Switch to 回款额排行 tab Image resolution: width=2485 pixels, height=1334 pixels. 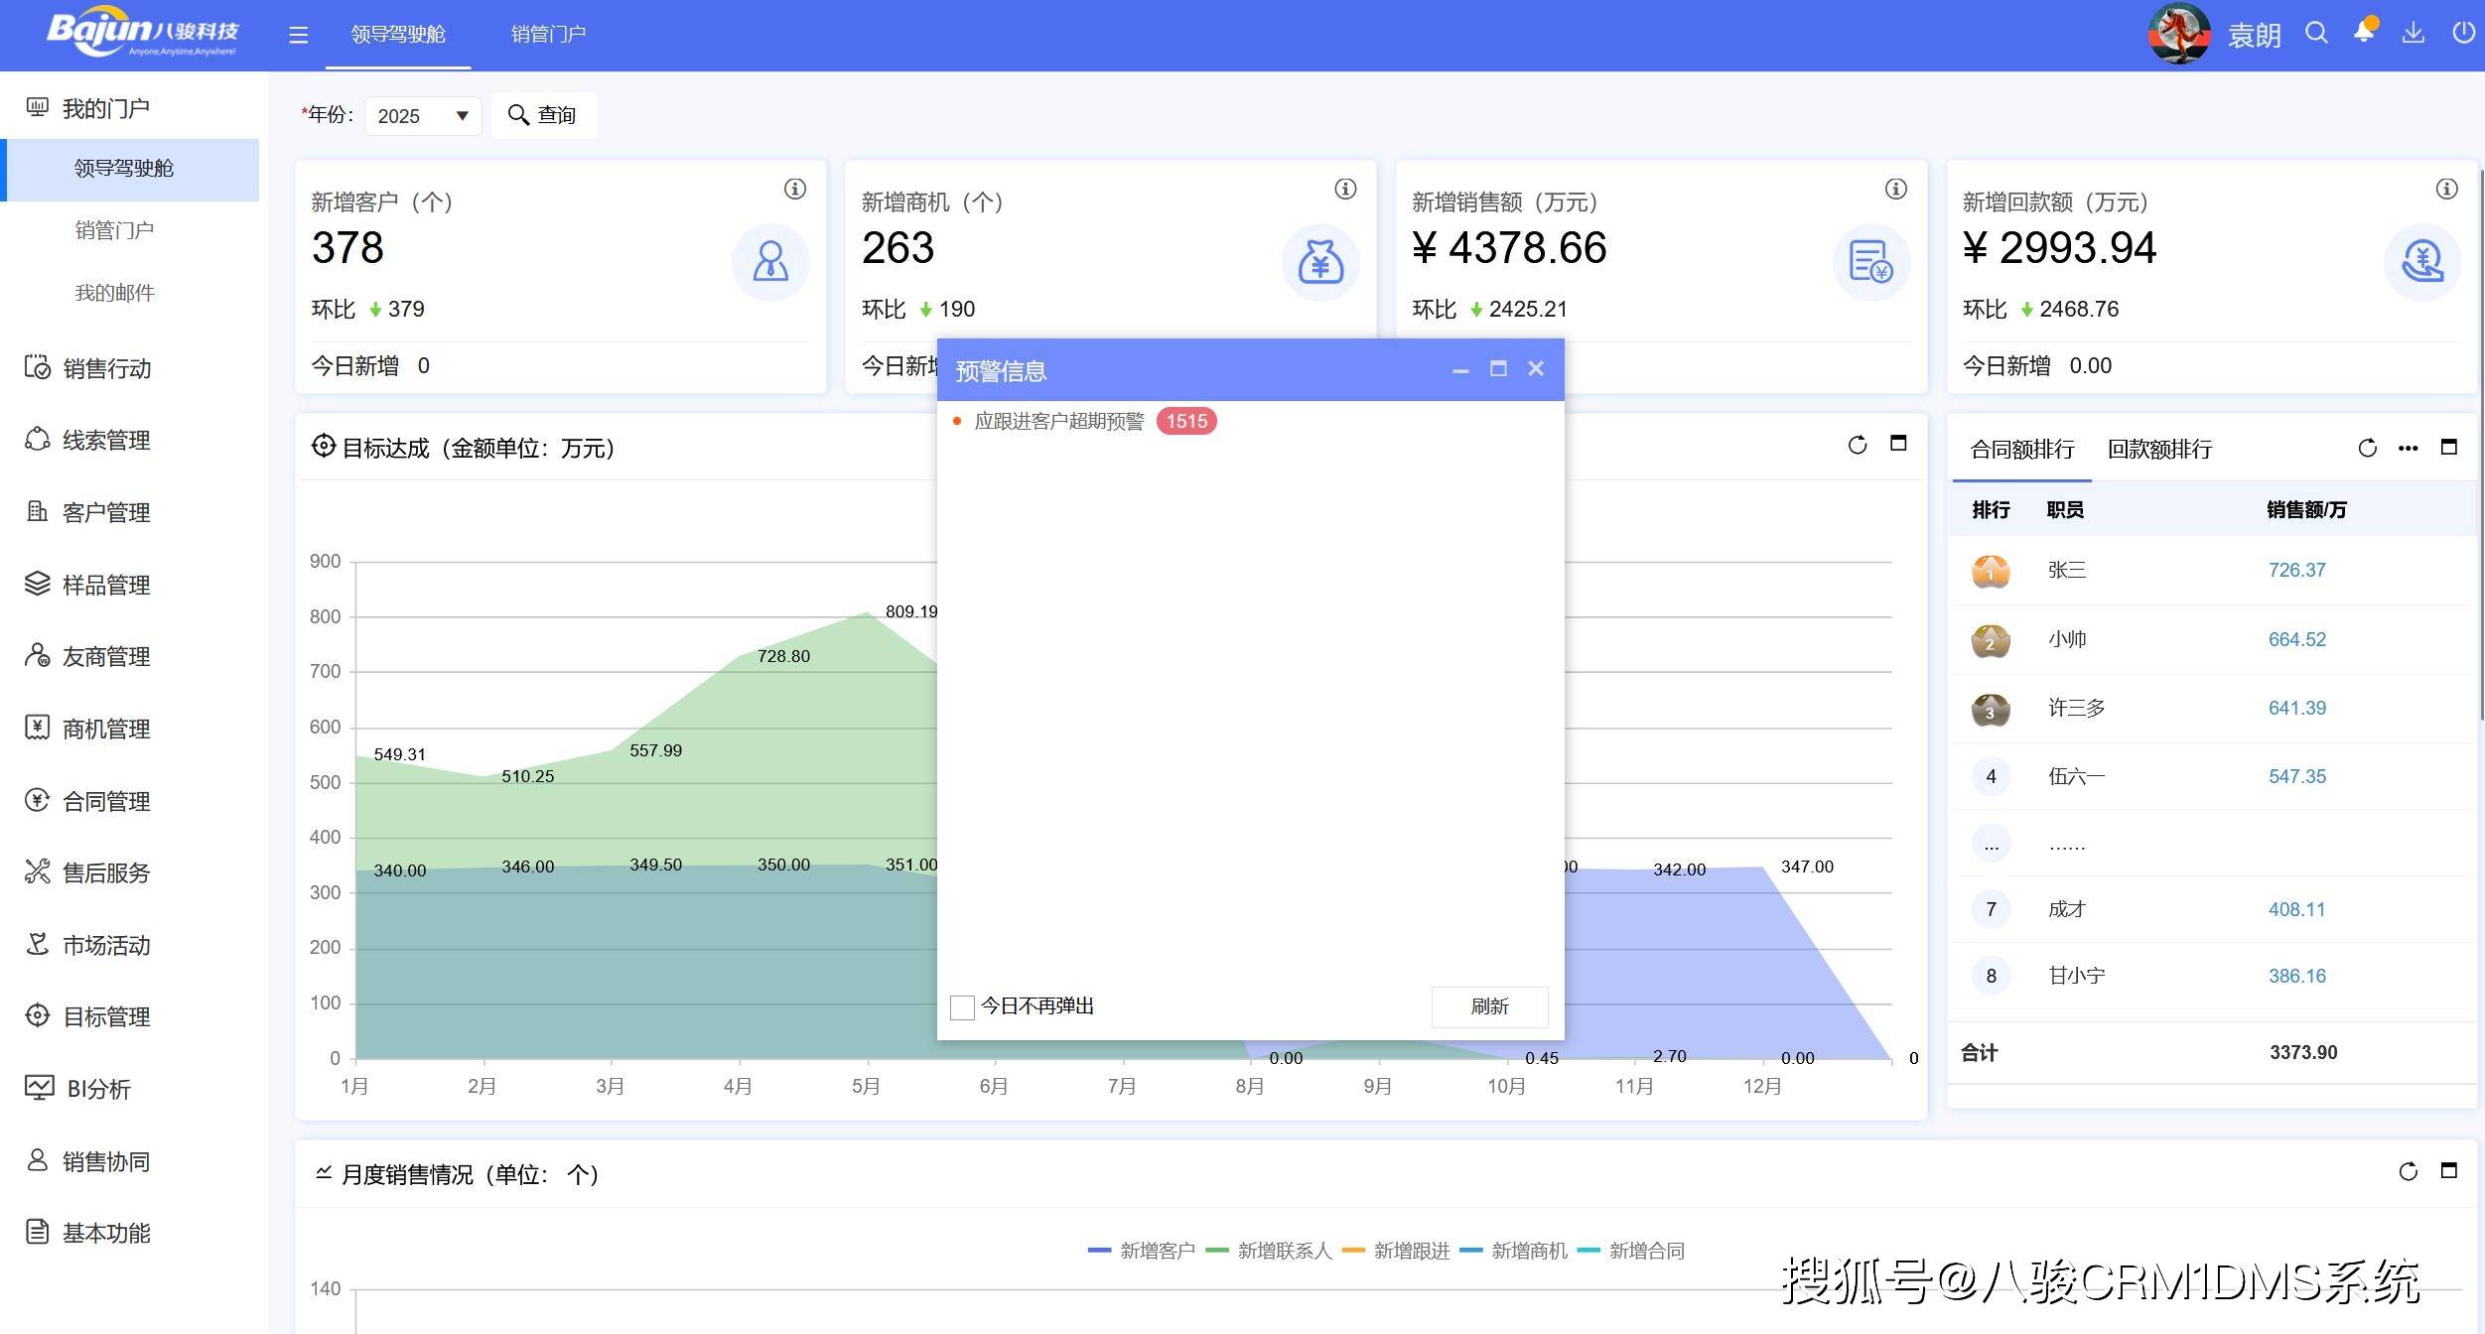(x=2159, y=450)
